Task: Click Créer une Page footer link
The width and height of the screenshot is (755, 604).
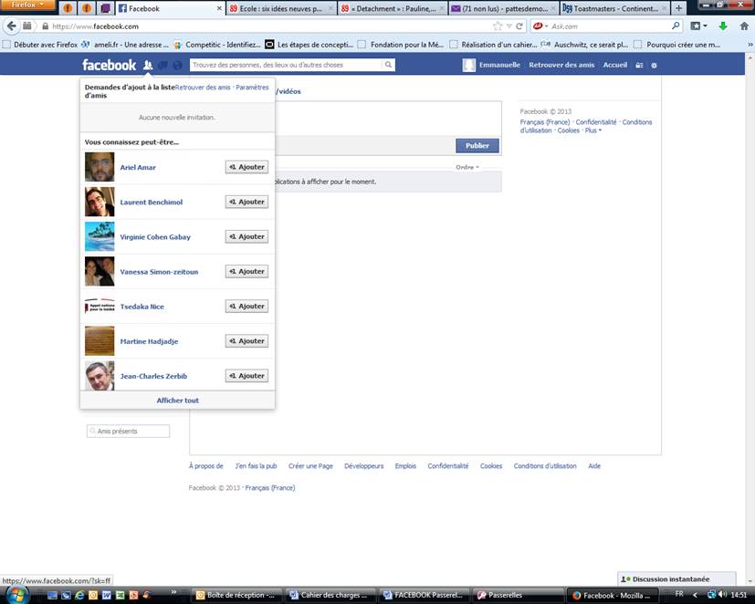Action: (310, 466)
